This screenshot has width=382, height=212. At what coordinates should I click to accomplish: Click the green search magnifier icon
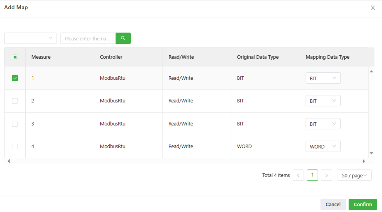pyautogui.click(x=123, y=38)
